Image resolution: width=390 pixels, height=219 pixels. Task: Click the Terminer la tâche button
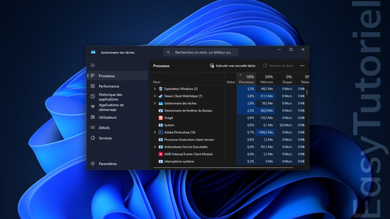coord(278,66)
